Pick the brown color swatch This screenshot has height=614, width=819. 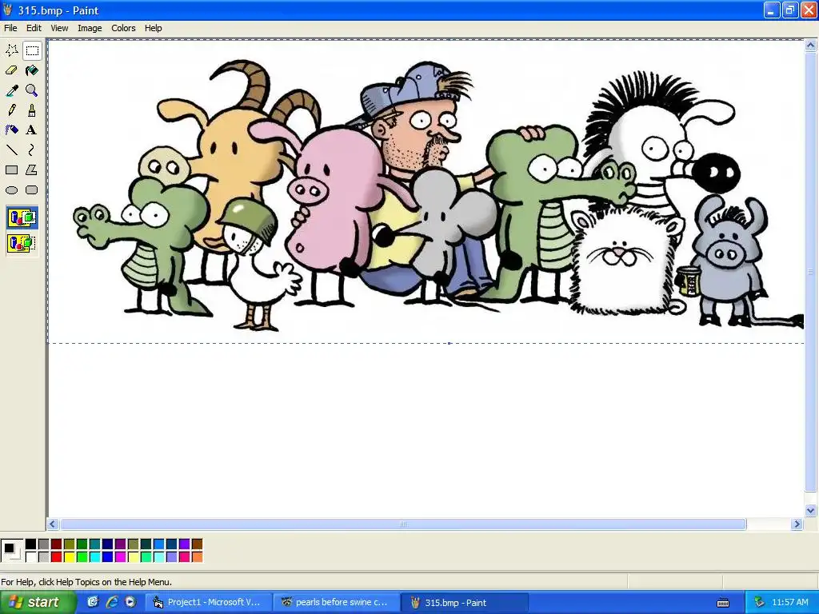click(x=197, y=544)
